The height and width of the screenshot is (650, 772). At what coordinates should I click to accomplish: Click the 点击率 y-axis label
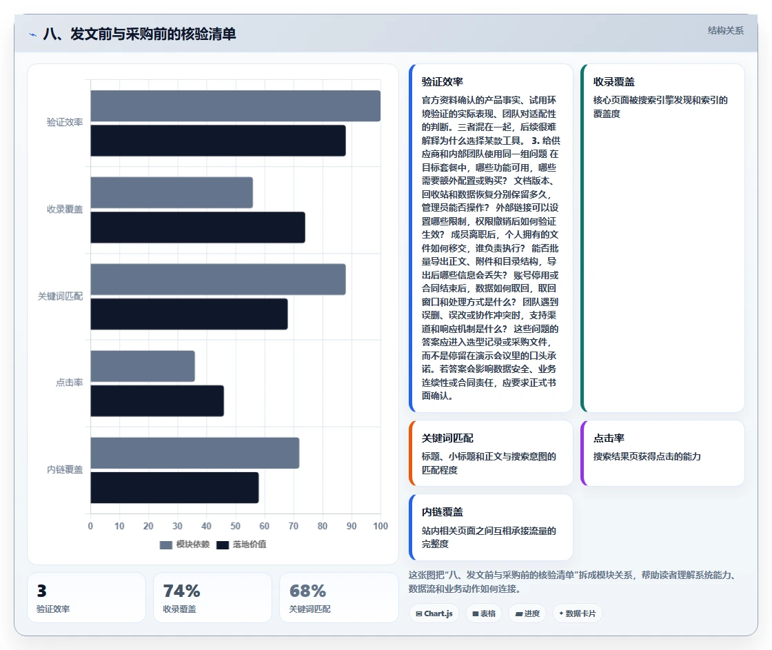(69, 383)
